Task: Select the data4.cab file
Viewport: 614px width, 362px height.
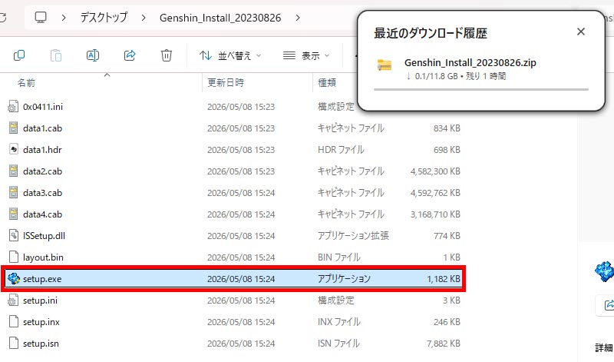Action: pos(233,214)
